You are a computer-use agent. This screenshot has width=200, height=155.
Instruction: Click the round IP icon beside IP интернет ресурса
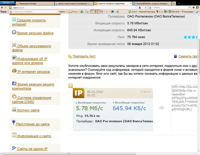[x=14, y=71]
